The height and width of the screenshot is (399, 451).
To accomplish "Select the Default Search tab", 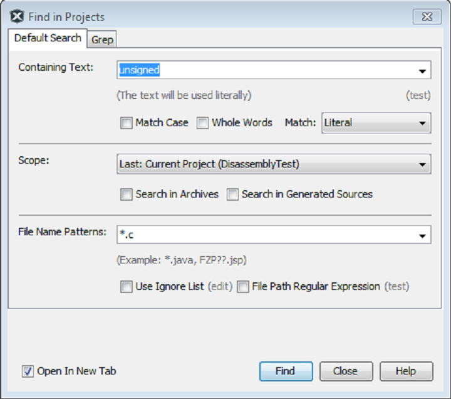I will click(x=48, y=38).
